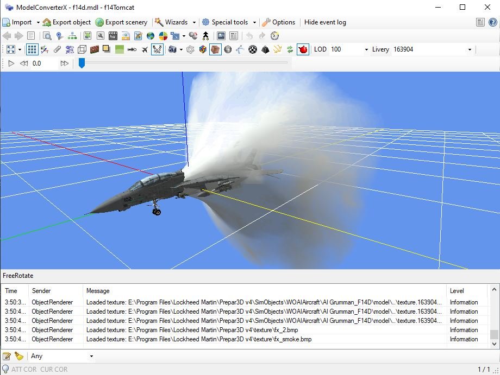Expand the Livery dropdown list
Viewport: 500px width, 375px height.
[470, 49]
